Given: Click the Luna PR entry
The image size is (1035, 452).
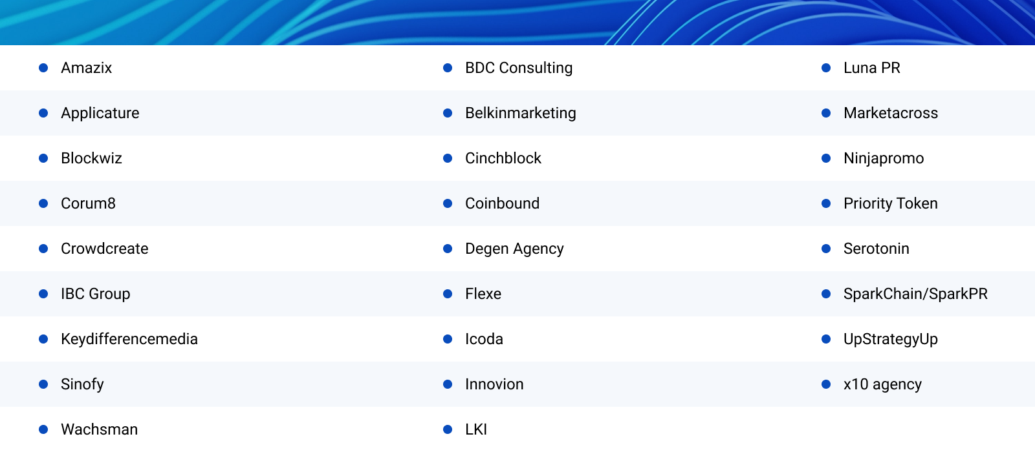Looking at the screenshot, I should pos(871,68).
